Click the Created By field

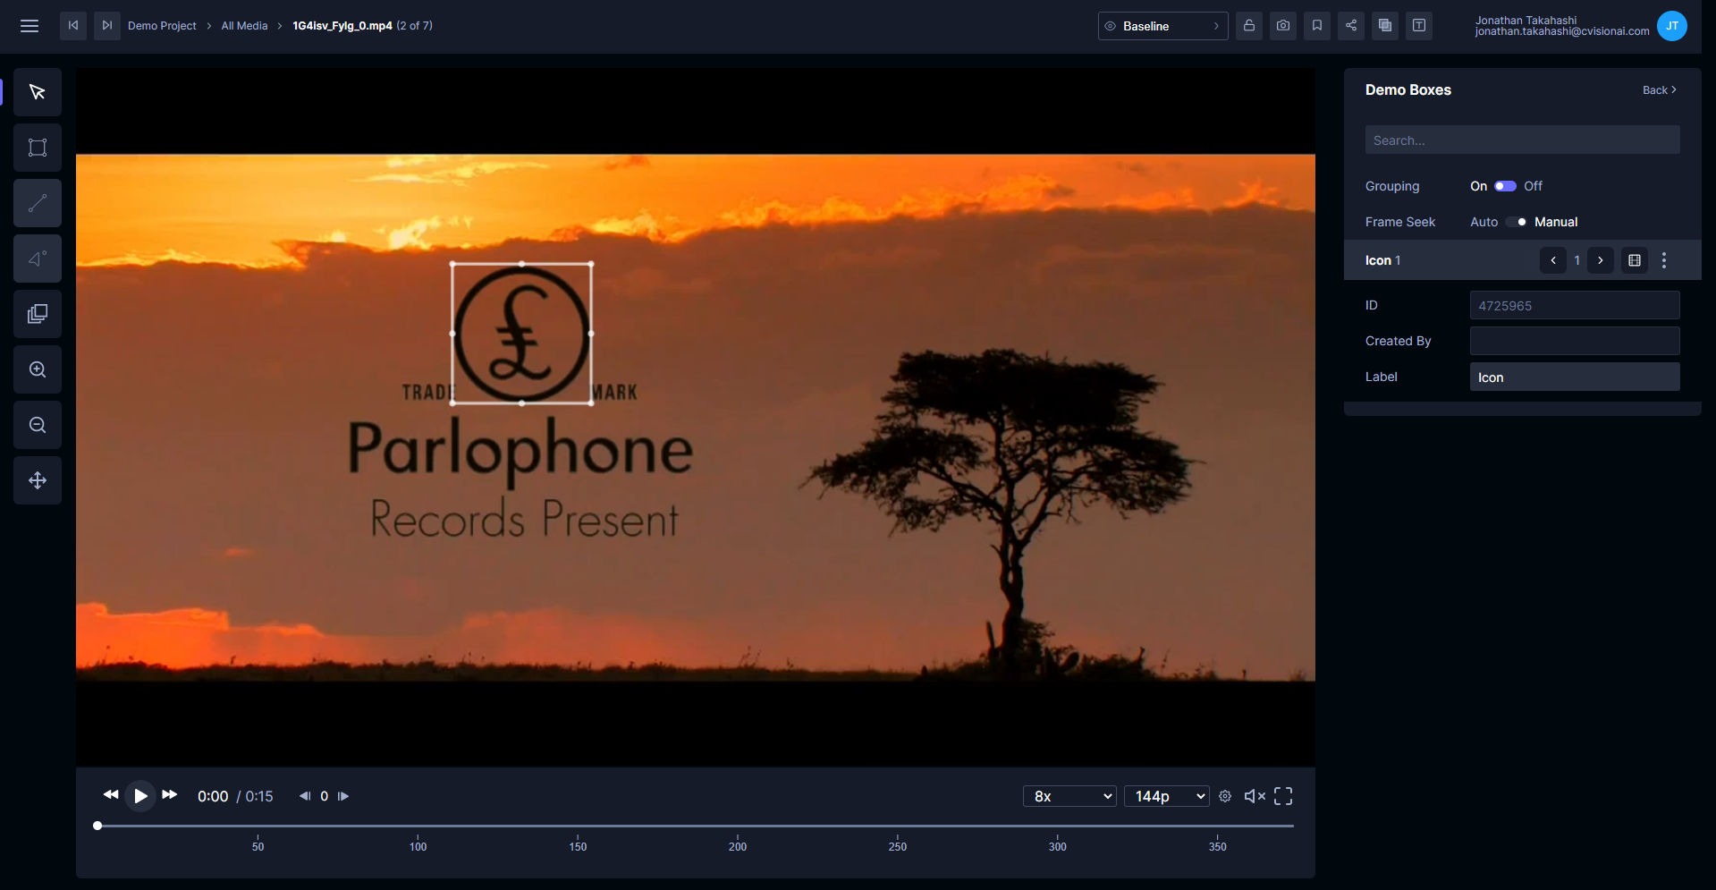[x=1575, y=341]
